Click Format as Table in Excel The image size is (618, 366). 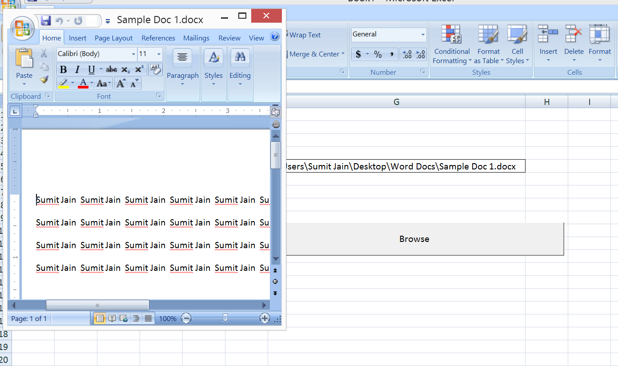pos(488,44)
